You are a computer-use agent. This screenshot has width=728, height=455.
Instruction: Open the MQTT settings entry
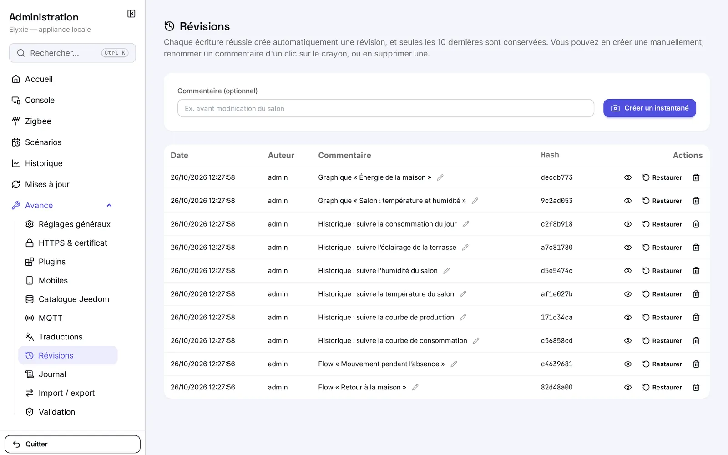tap(68, 318)
